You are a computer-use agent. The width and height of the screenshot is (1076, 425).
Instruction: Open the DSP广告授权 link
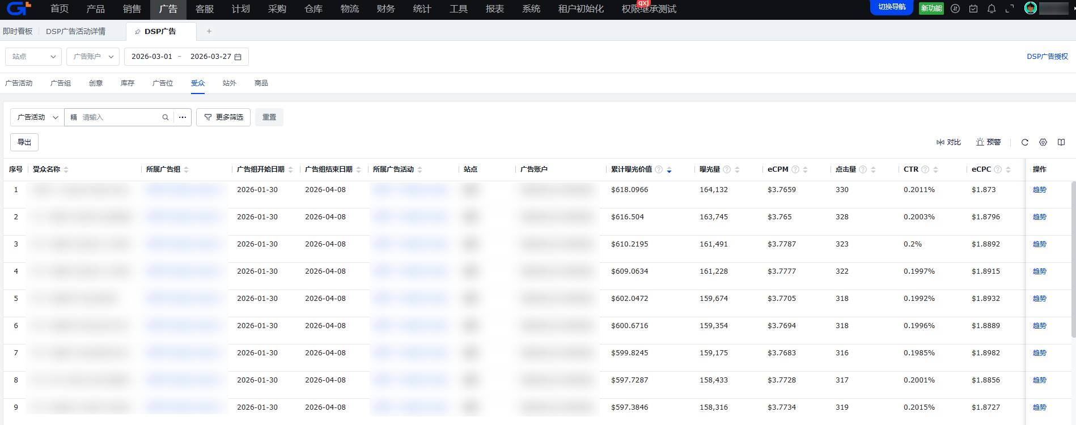click(x=1047, y=57)
